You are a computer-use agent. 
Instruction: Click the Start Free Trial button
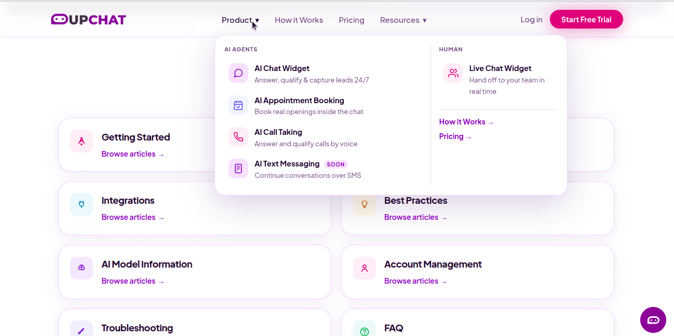coord(586,20)
